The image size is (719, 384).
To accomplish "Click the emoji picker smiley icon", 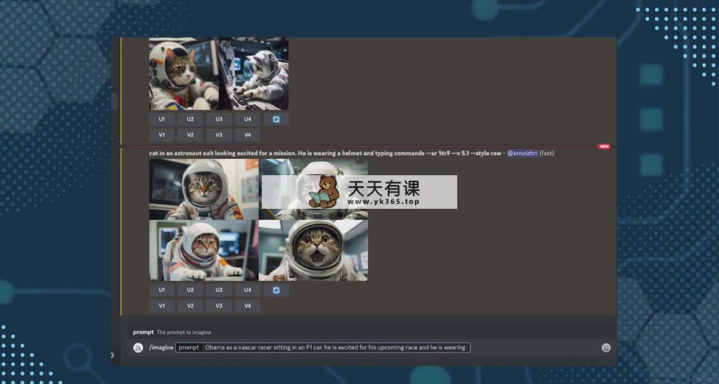I will pos(606,348).
